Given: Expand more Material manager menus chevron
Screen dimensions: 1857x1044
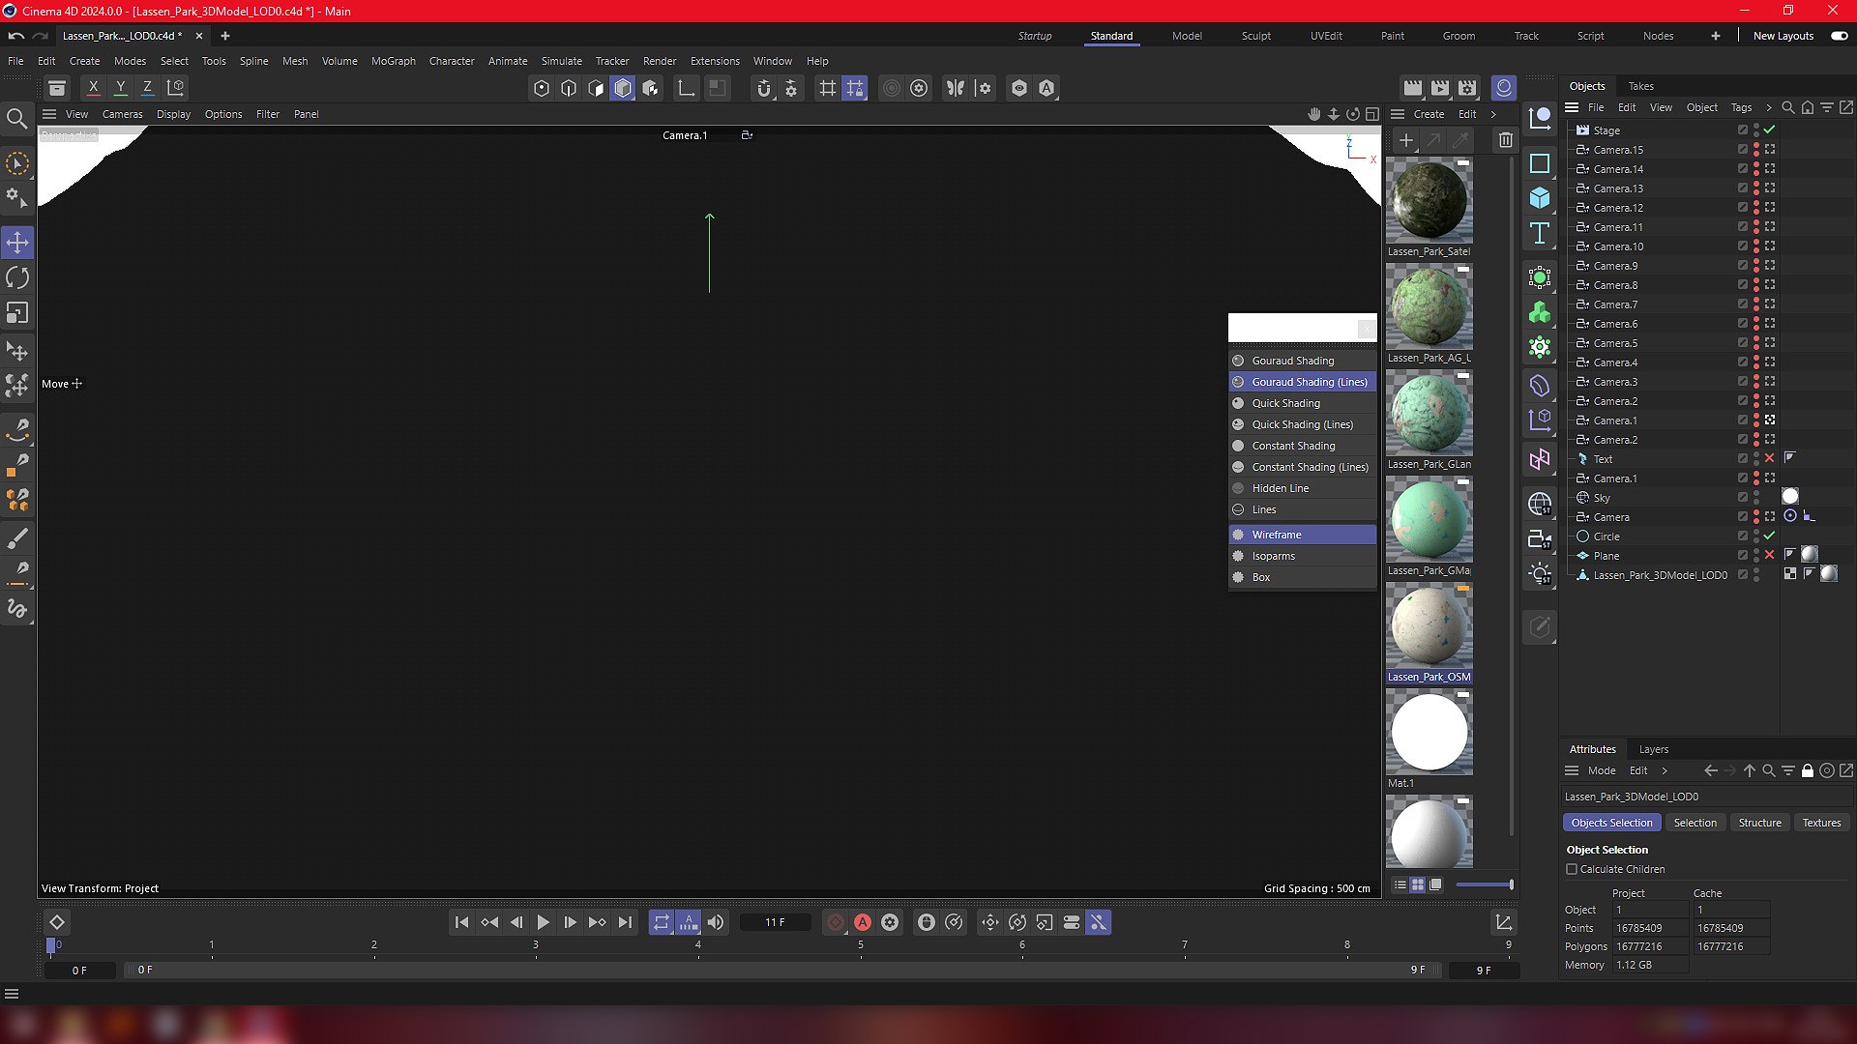Looking at the screenshot, I should click(x=1493, y=114).
